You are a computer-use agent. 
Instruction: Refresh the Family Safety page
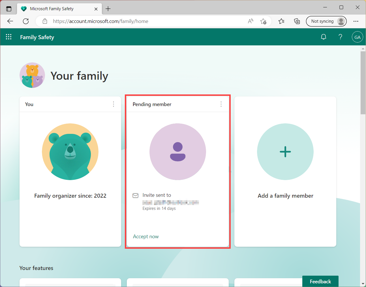click(x=26, y=21)
